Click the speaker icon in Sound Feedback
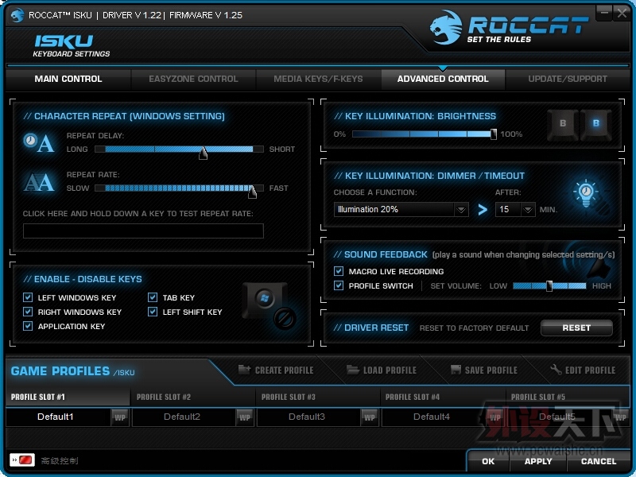The width and height of the screenshot is (636, 477). 598,266
